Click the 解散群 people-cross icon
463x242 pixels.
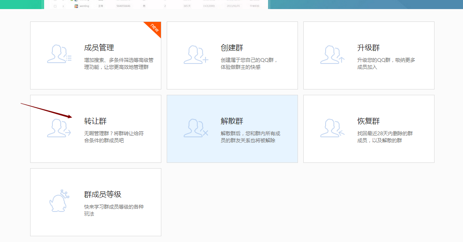(x=196, y=128)
